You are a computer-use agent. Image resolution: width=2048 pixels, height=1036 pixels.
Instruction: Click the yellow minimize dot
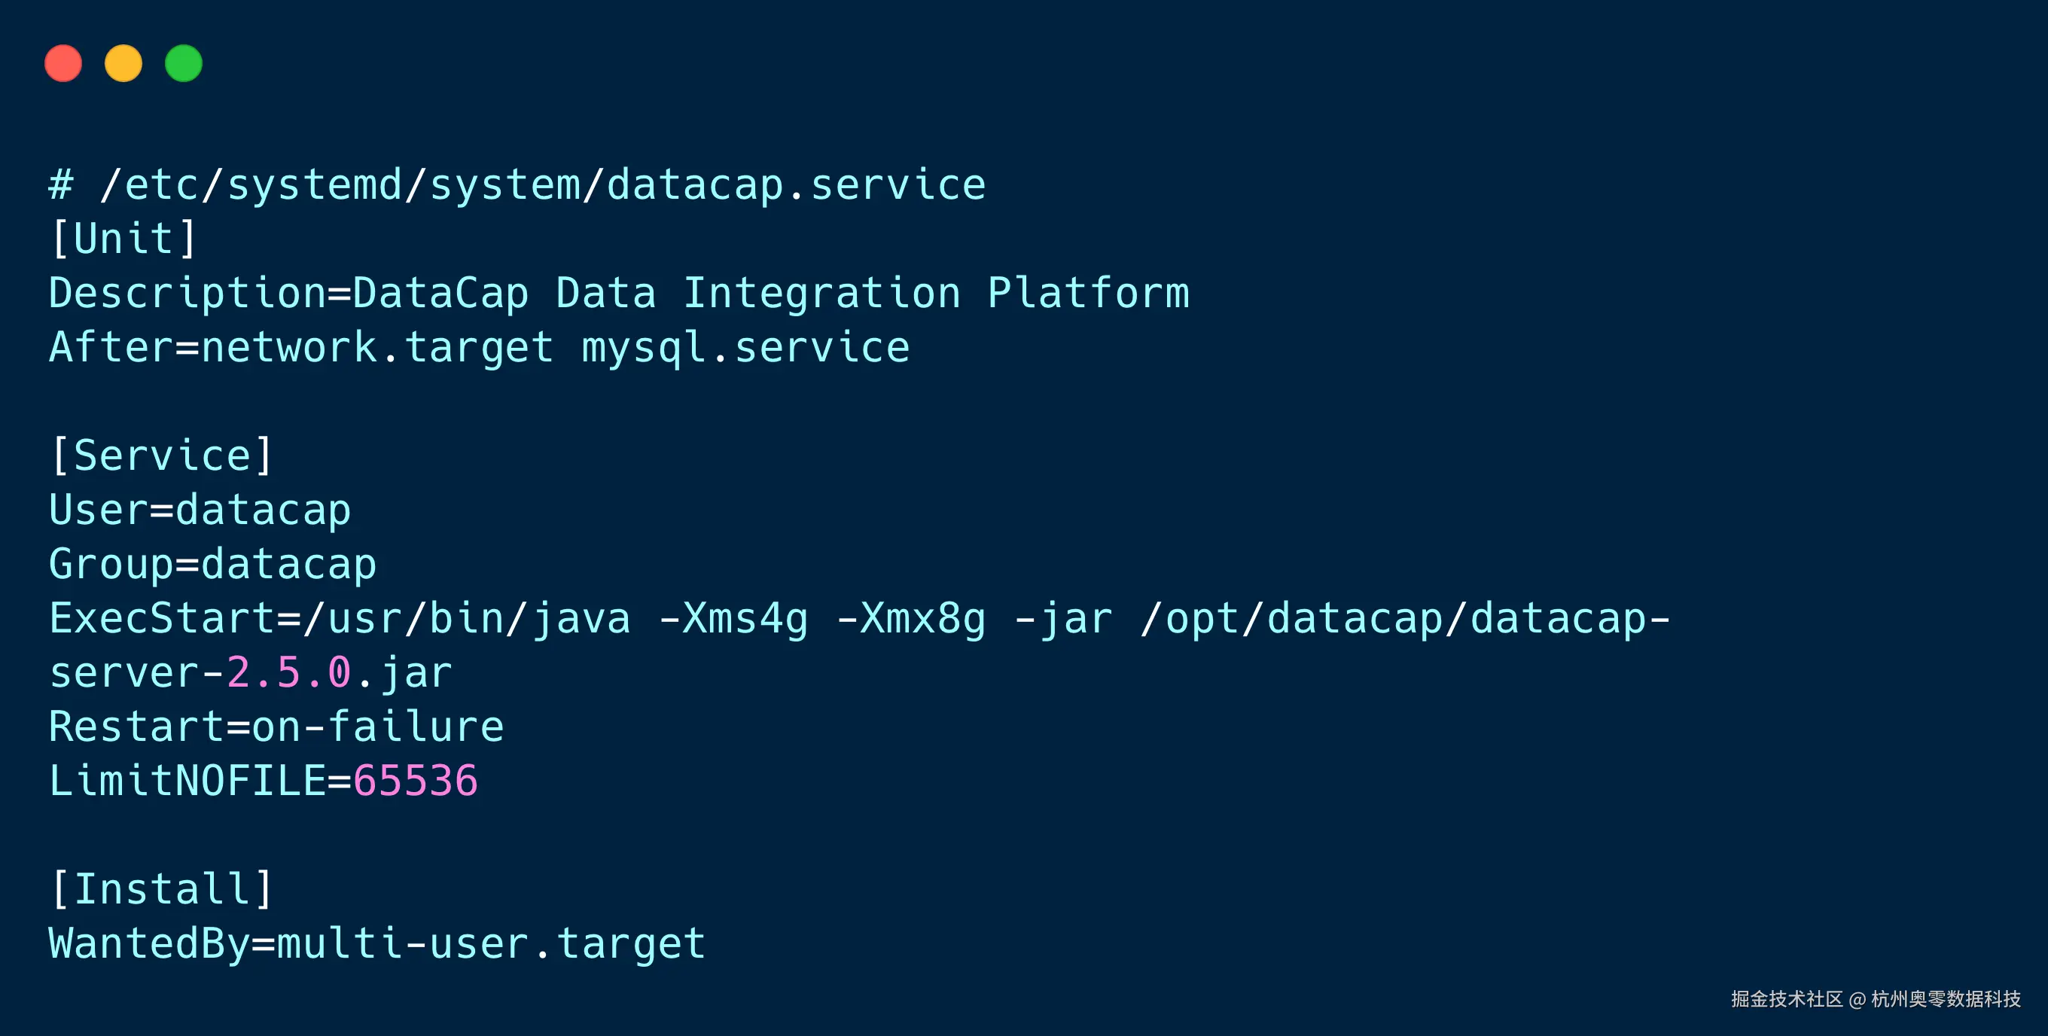point(123,63)
